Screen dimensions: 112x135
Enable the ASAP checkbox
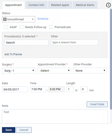pyautogui.click(x=6, y=27)
